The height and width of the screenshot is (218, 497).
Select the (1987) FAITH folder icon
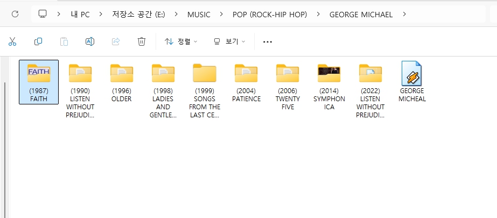click(39, 73)
